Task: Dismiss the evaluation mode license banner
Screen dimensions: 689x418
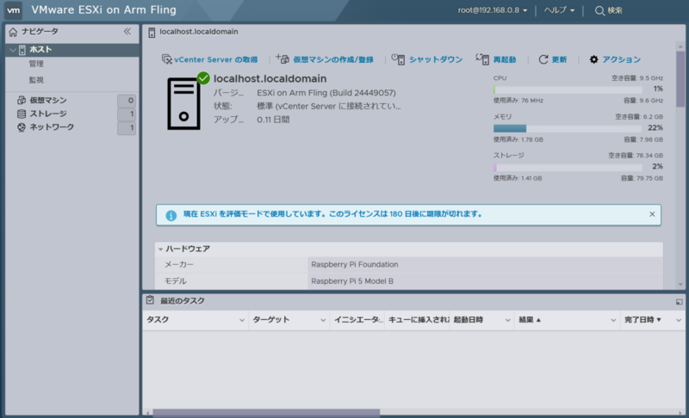Action: [652, 214]
